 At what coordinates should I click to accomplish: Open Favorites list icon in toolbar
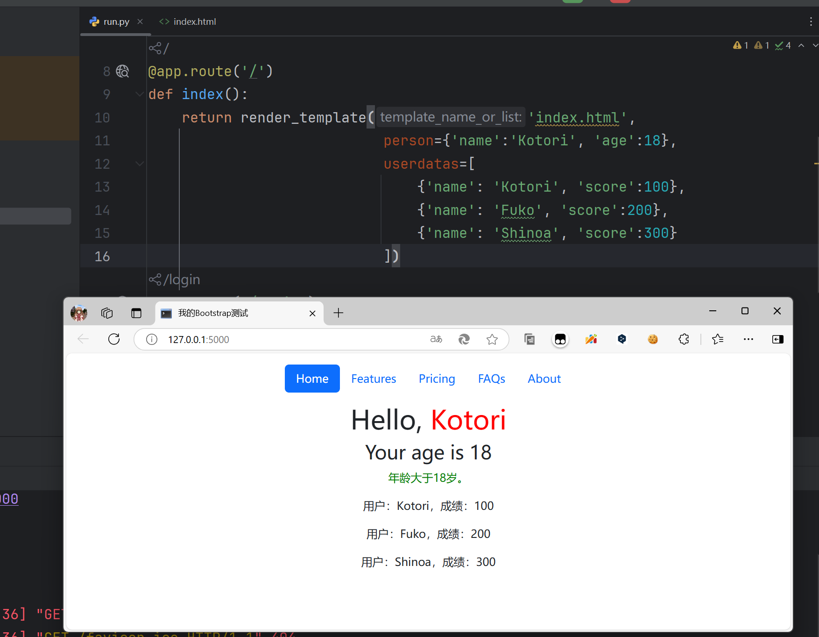[x=718, y=339]
